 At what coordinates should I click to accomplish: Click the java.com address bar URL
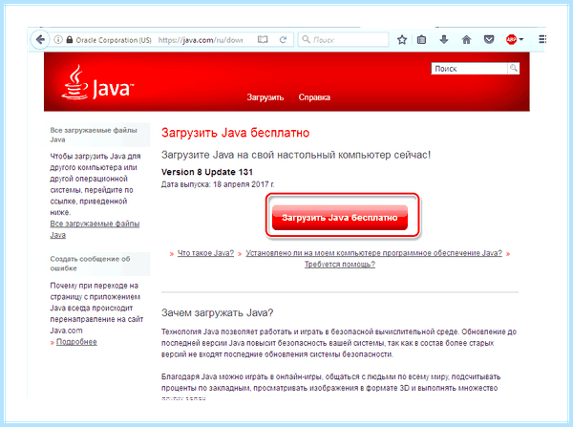click(201, 40)
